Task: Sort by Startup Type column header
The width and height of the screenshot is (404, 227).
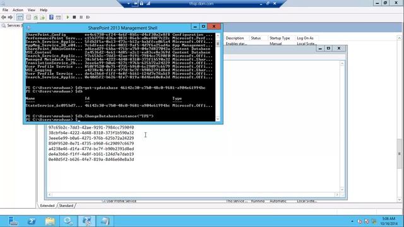Action: [x=280, y=38]
